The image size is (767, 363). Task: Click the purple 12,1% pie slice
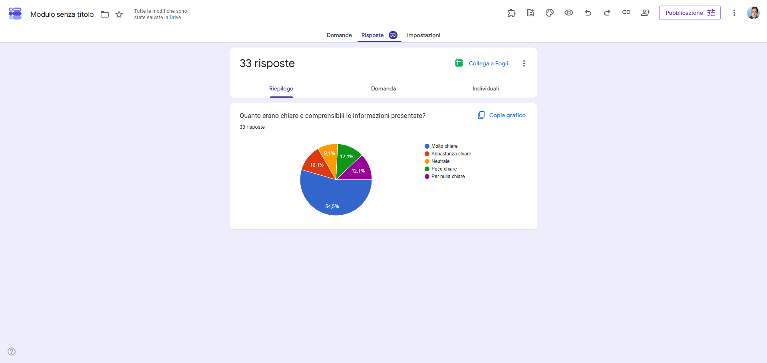358,171
